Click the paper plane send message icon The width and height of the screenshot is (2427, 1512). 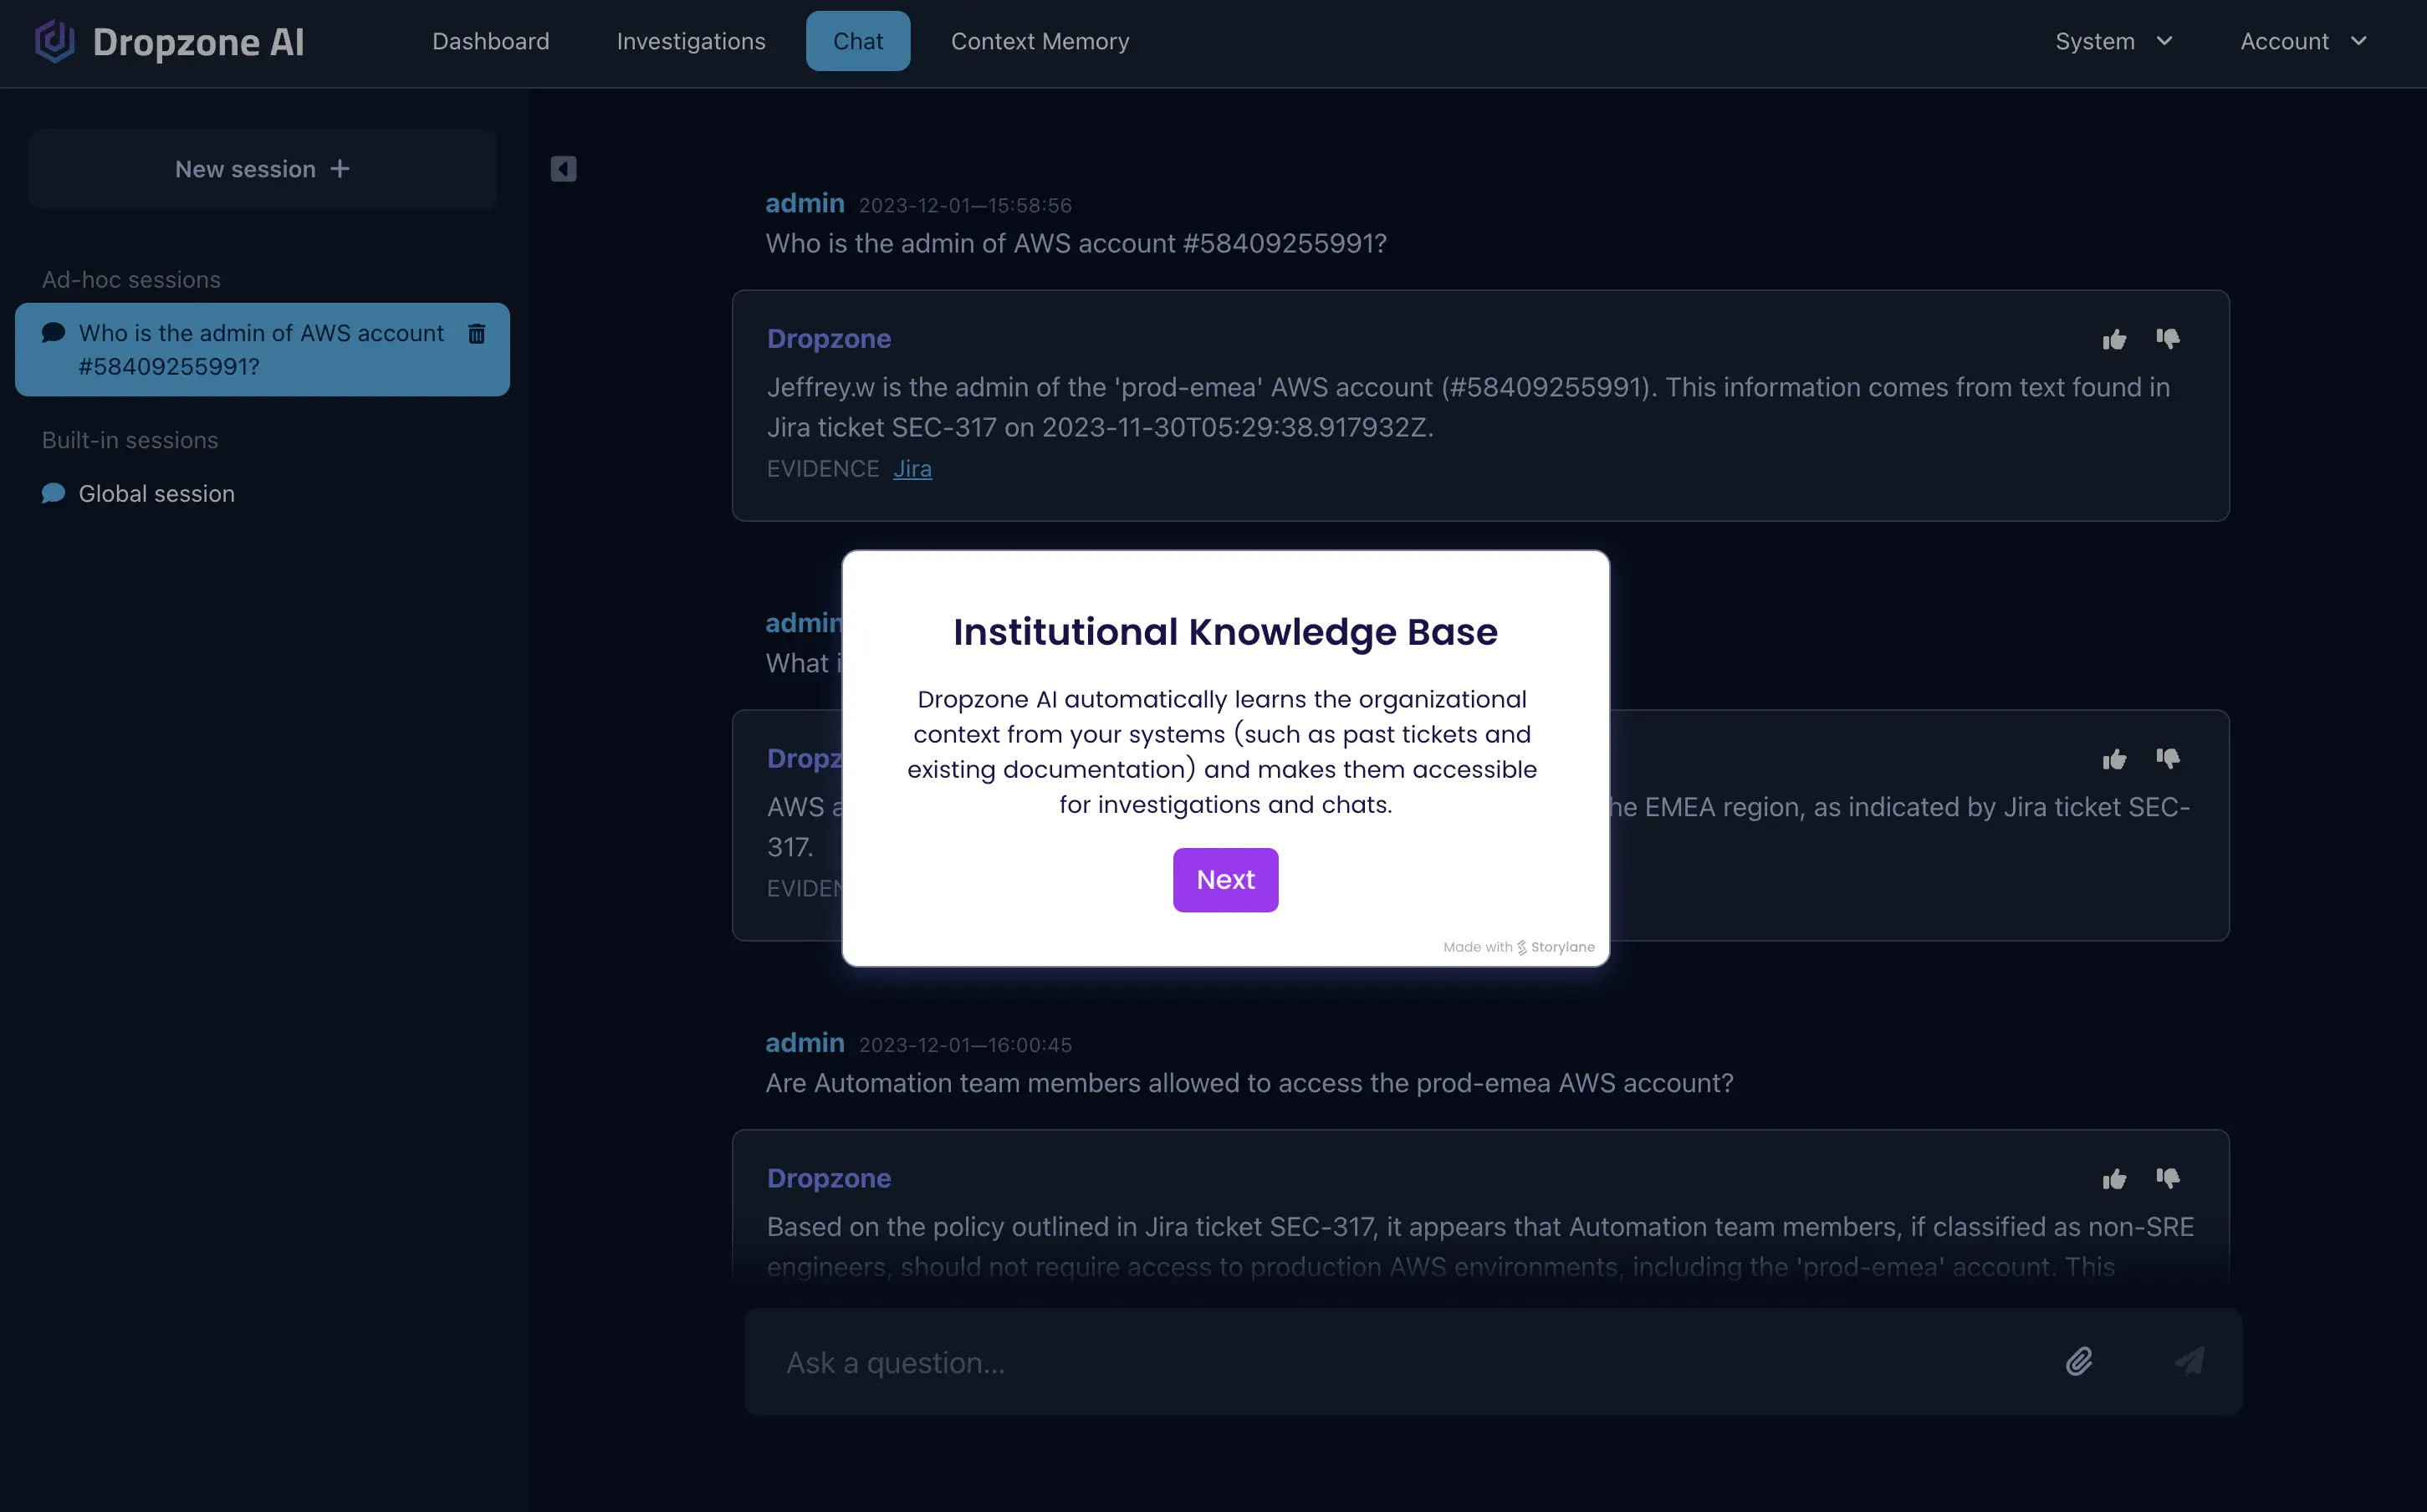tap(2189, 1362)
